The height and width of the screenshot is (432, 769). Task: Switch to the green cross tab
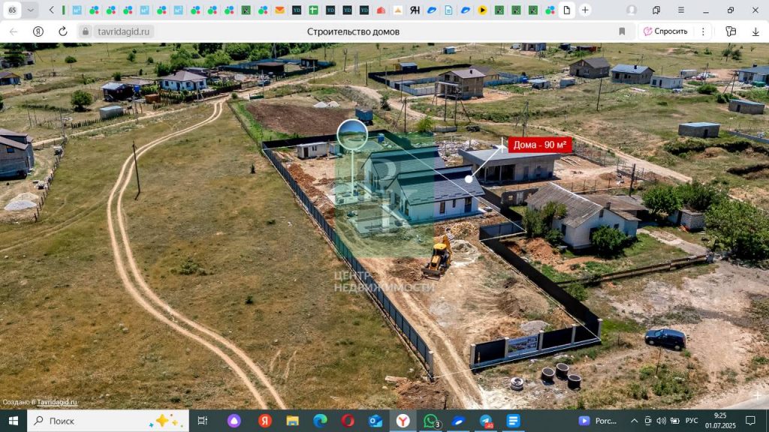point(313,10)
